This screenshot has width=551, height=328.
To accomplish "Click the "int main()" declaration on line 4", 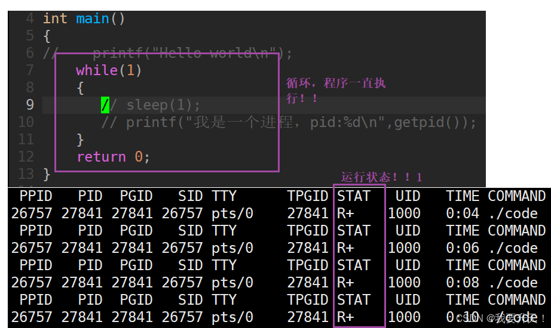I will click(84, 18).
